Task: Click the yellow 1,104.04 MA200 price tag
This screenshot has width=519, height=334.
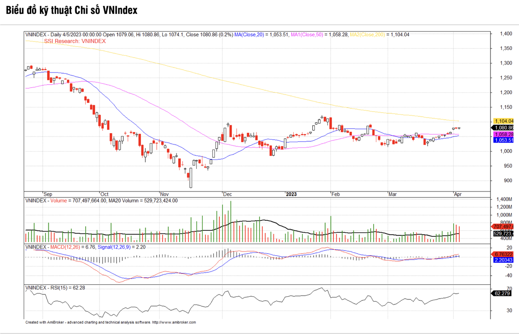Action: click(x=503, y=121)
